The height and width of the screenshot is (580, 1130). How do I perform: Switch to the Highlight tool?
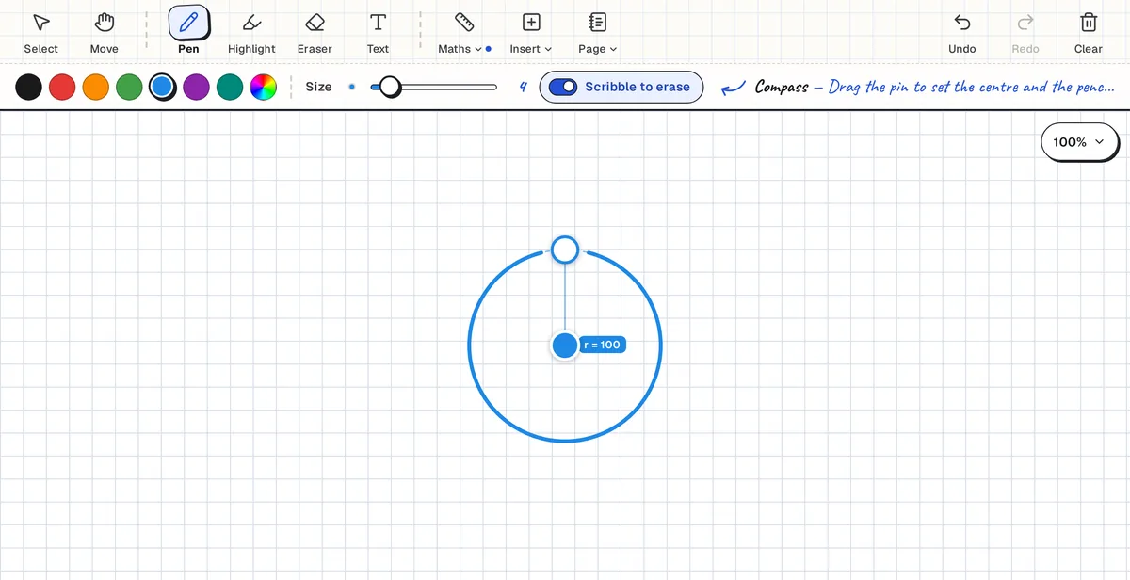click(x=251, y=33)
